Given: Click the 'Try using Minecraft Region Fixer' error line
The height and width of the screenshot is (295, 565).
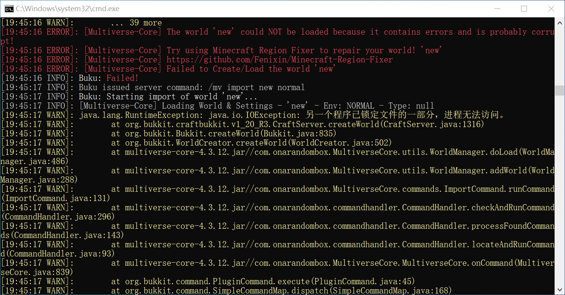Looking at the screenshot, I should 304,50.
